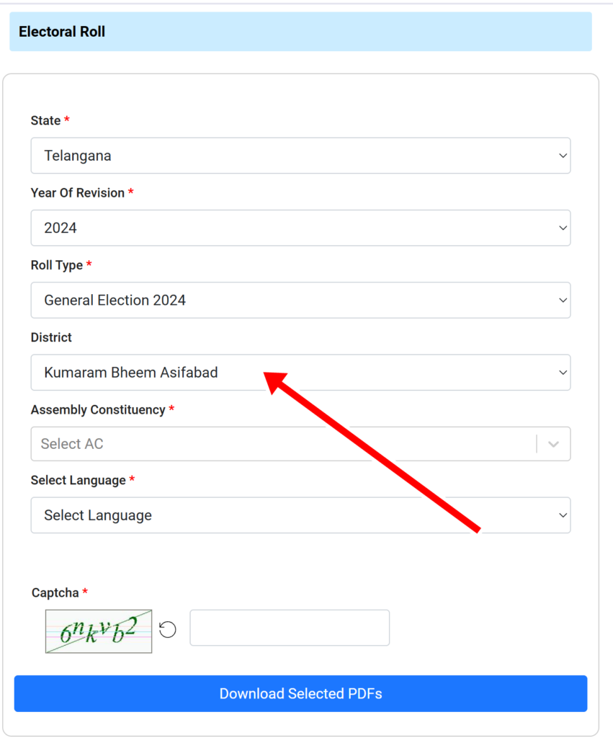The width and height of the screenshot is (613, 738).
Task: Click the Captcha field label
Action: 55,592
